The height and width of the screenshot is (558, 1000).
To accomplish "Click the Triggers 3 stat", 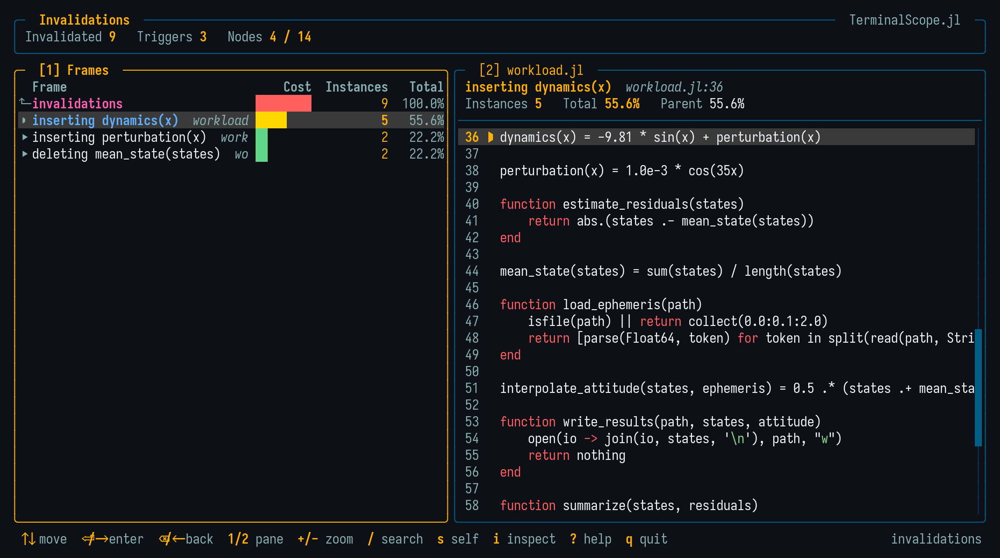I will [172, 37].
